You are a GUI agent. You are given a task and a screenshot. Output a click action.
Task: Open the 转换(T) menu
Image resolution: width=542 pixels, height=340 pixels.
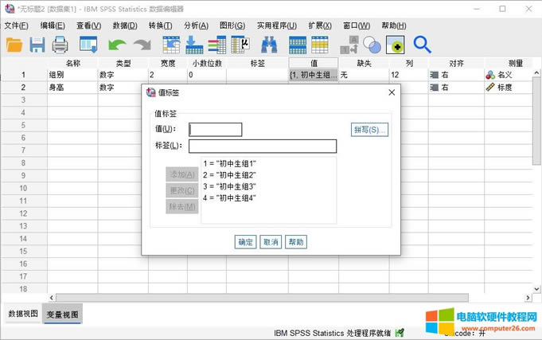click(x=161, y=25)
